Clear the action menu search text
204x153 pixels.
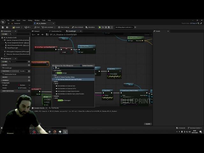(x=53, y=68)
